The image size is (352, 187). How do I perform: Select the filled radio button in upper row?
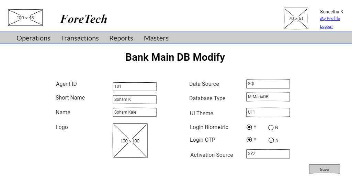[x=271, y=128]
